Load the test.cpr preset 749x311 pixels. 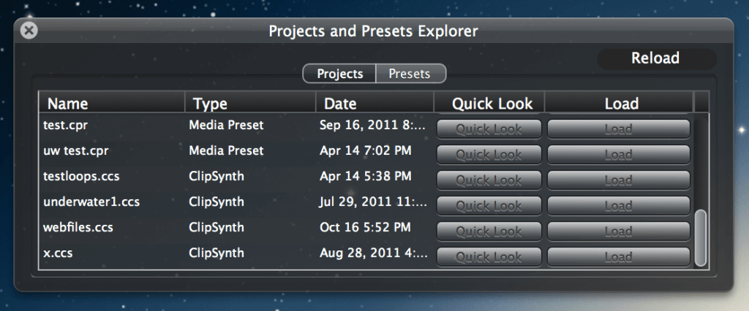(x=619, y=129)
